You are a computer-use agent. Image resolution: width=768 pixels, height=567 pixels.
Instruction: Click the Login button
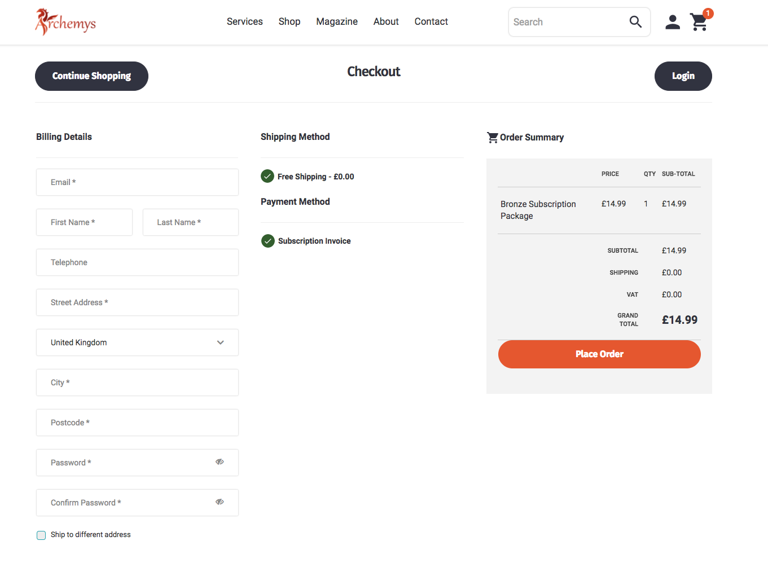click(x=683, y=76)
